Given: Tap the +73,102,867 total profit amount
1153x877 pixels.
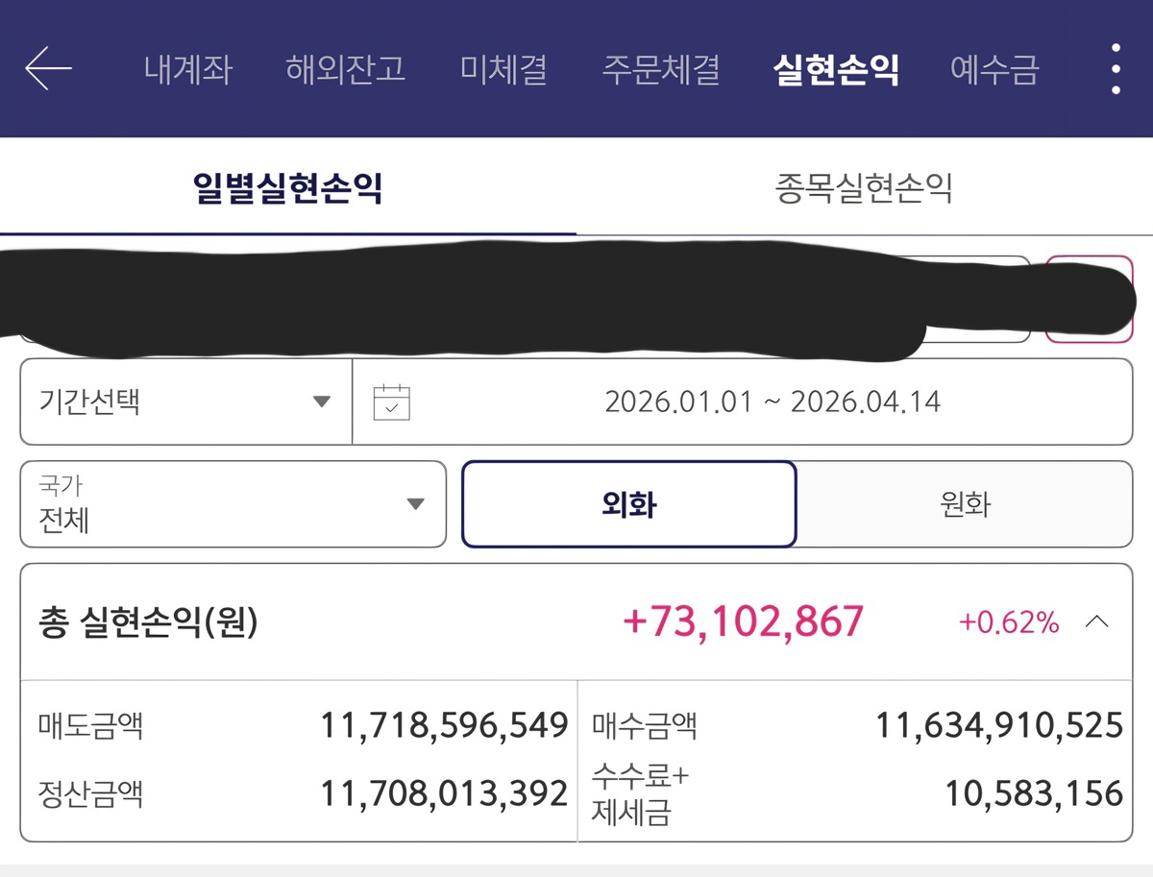Looking at the screenshot, I should coord(744,622).
